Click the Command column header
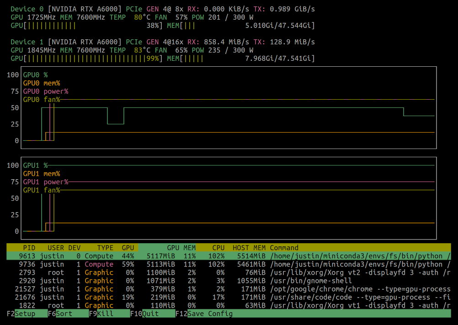458x325 pixels. [x=285, y=247]
